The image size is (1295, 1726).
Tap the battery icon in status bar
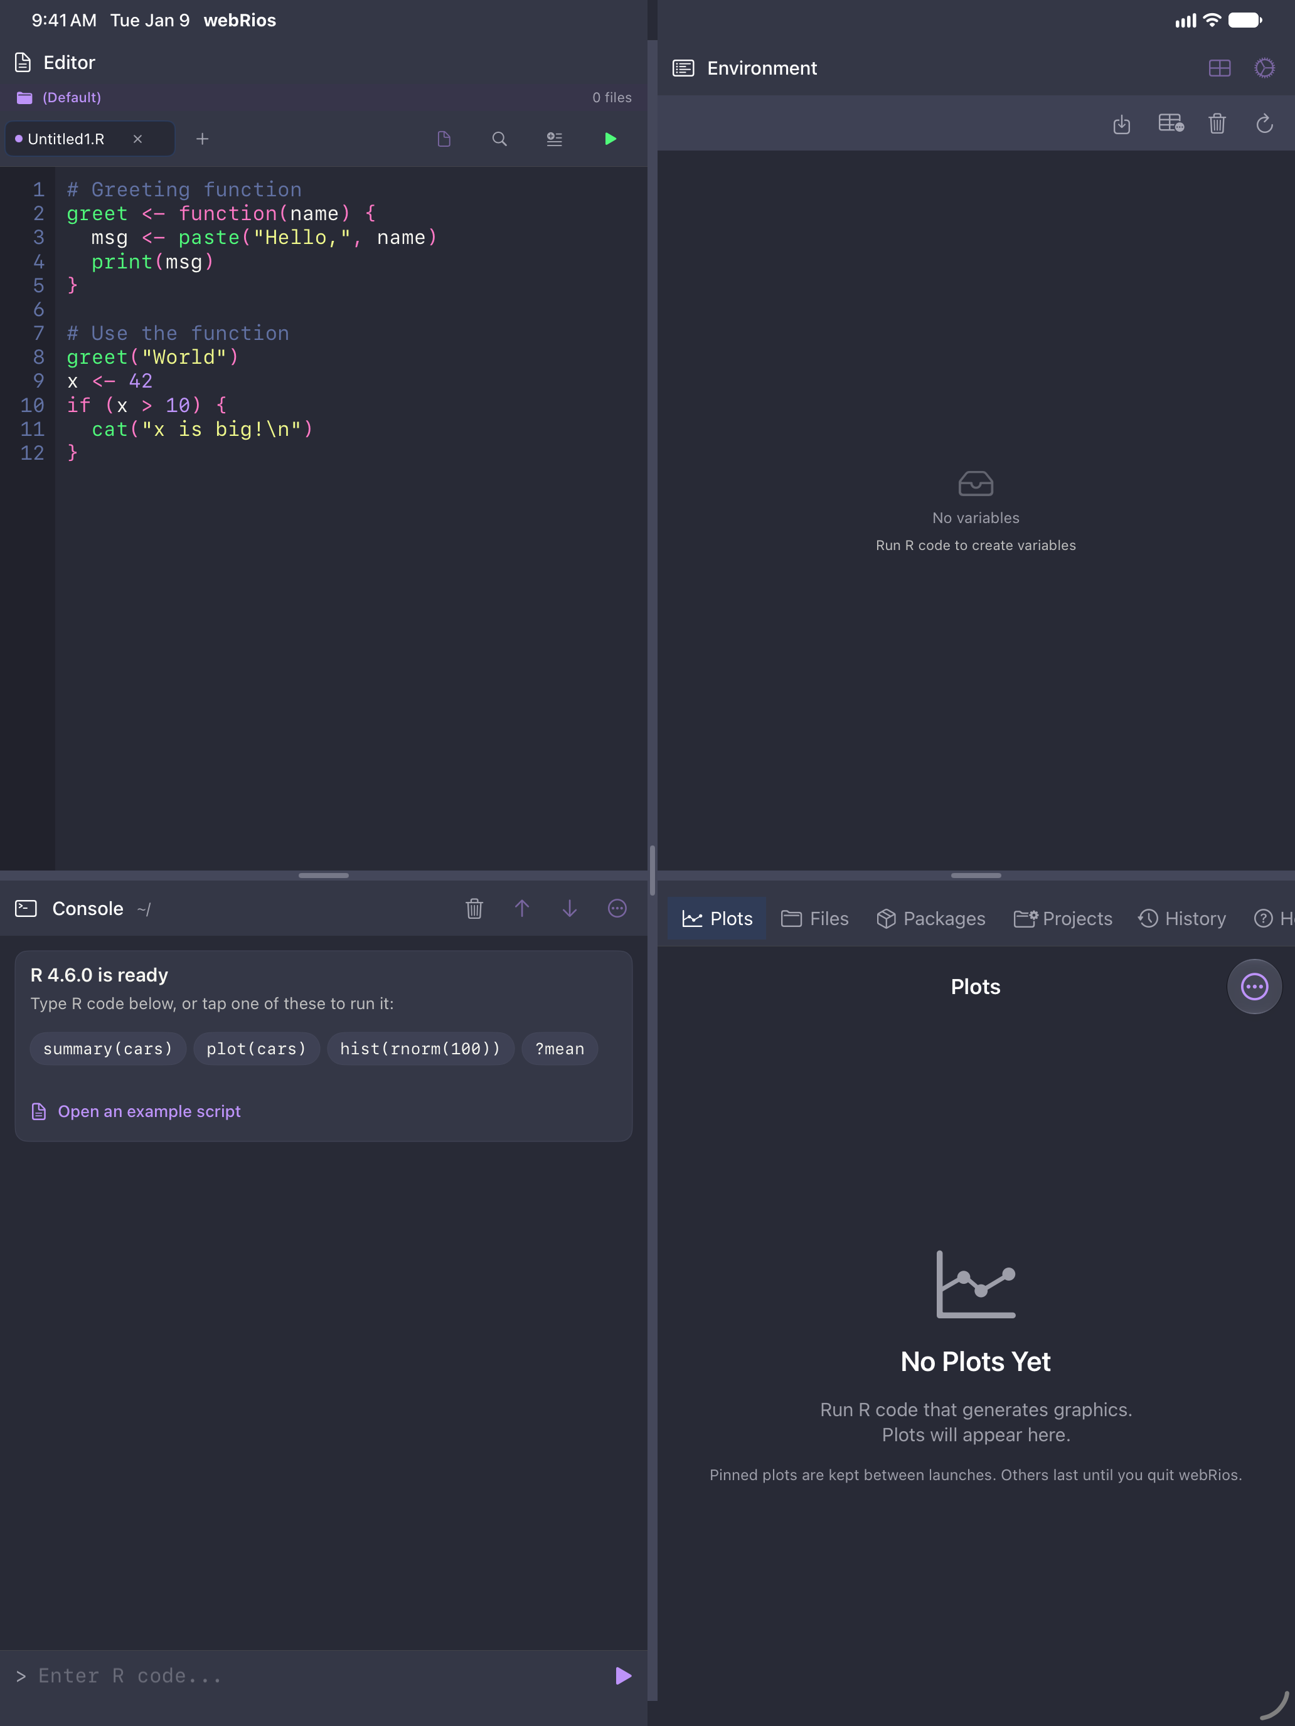(x=1246, y=20)
